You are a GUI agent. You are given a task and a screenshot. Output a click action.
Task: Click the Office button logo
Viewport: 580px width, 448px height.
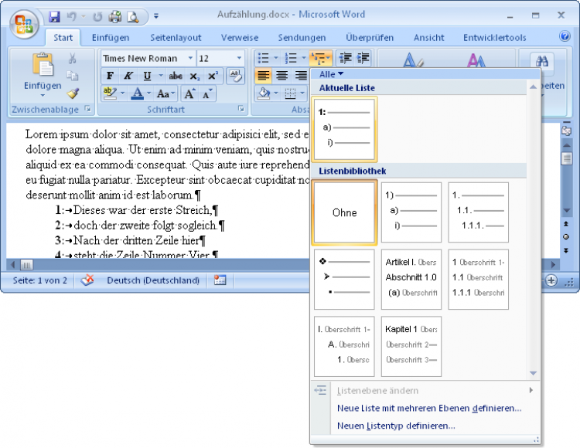coord(25,24)
